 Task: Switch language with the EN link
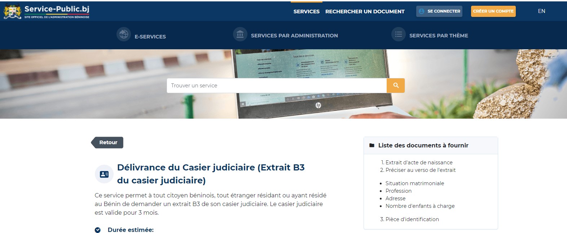(x=541, y=11)
